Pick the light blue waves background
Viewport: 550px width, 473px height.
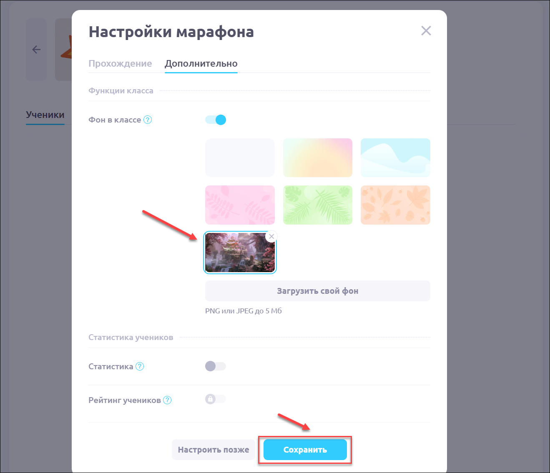[395, 158]
